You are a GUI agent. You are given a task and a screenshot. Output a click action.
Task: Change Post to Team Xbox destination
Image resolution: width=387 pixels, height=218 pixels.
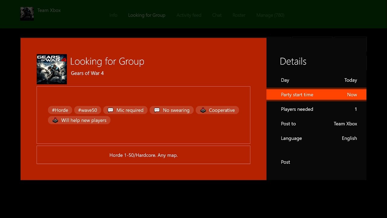pos(316,124)
